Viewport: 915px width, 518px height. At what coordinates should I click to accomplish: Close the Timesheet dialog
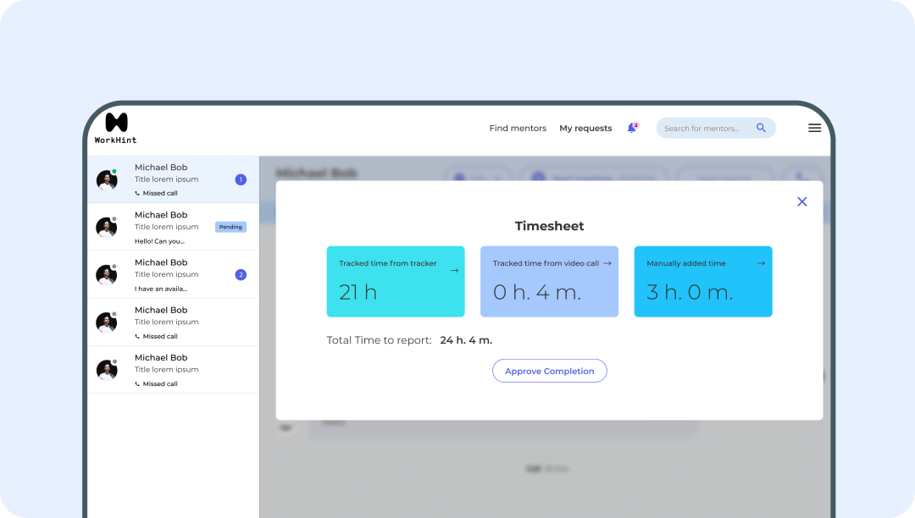click(801, 201)
